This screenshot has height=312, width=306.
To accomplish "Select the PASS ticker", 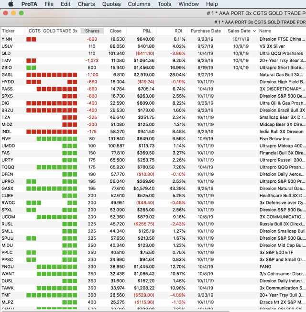I will click(x=7, y=89).
